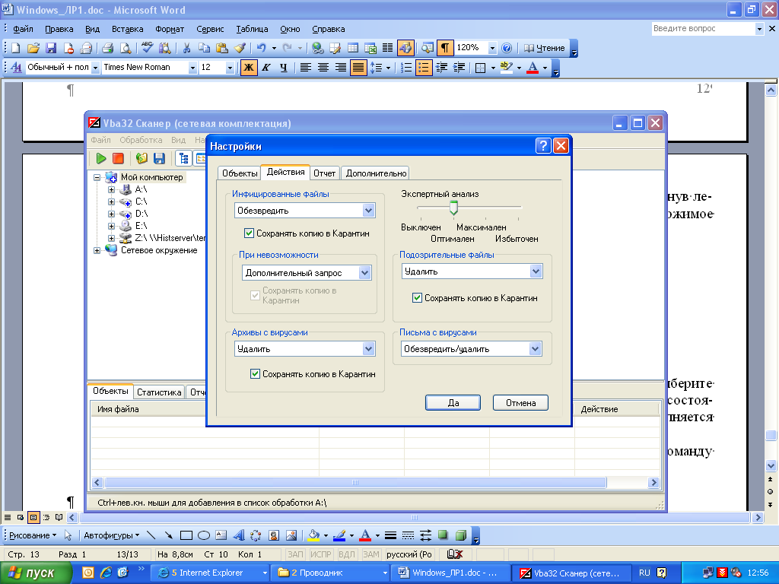Run the Spelling check ABC icon

pyautogui.click(x=147, y=48)
